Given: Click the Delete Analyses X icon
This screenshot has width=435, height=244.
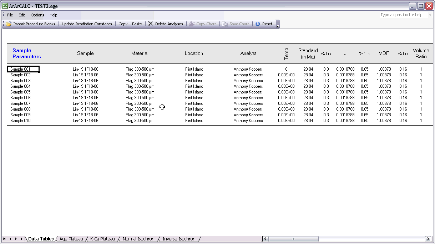Looking at the screenshot, I should 151,24.
